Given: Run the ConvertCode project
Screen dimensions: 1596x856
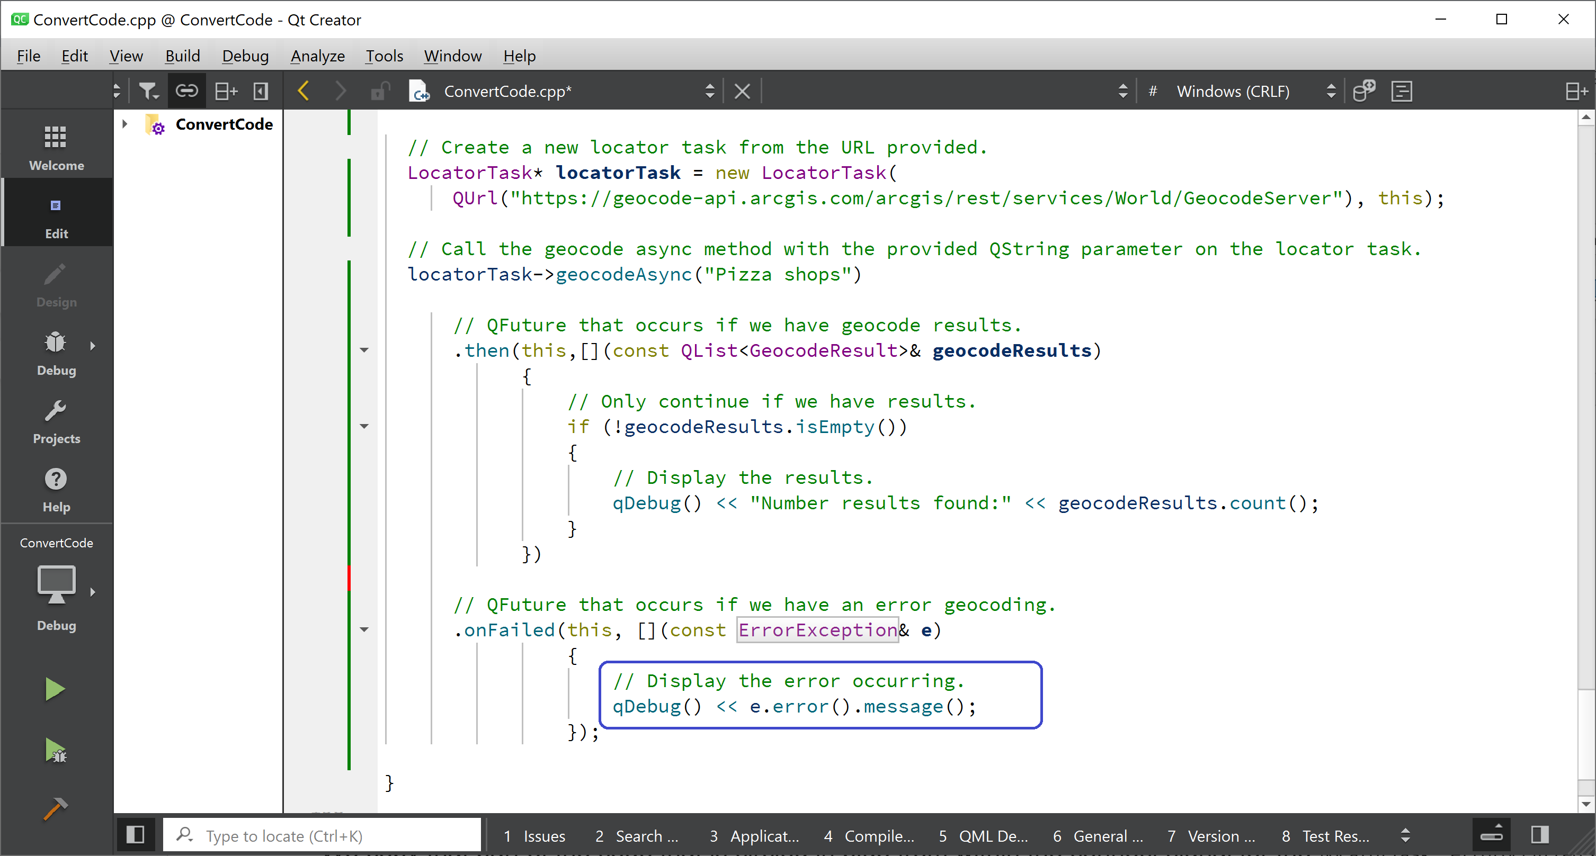Looking at the screenshot, I should [55, 688].
